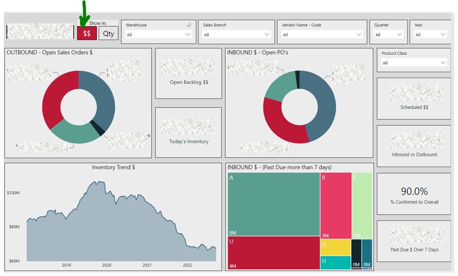Expand the Quarter filter dropdown
The width and height of the screenshot is (458, 276).
click(388, 34)
